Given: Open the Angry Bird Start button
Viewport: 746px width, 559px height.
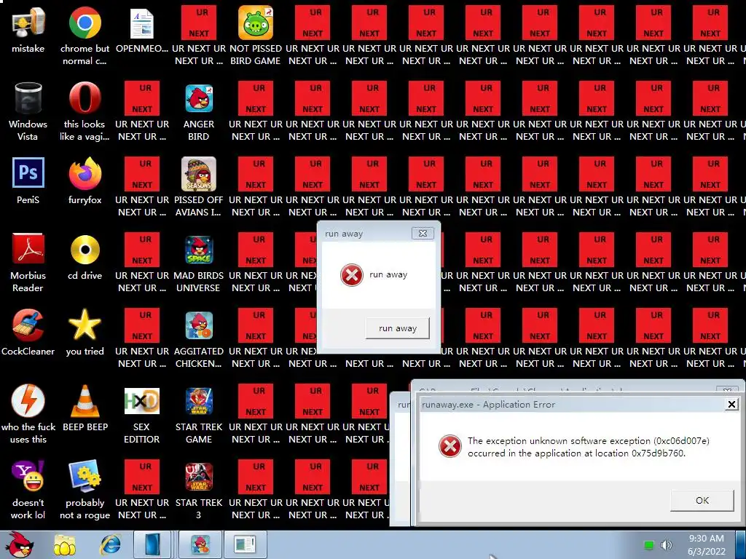Looking at the screenshot, I should pos(20,544).
